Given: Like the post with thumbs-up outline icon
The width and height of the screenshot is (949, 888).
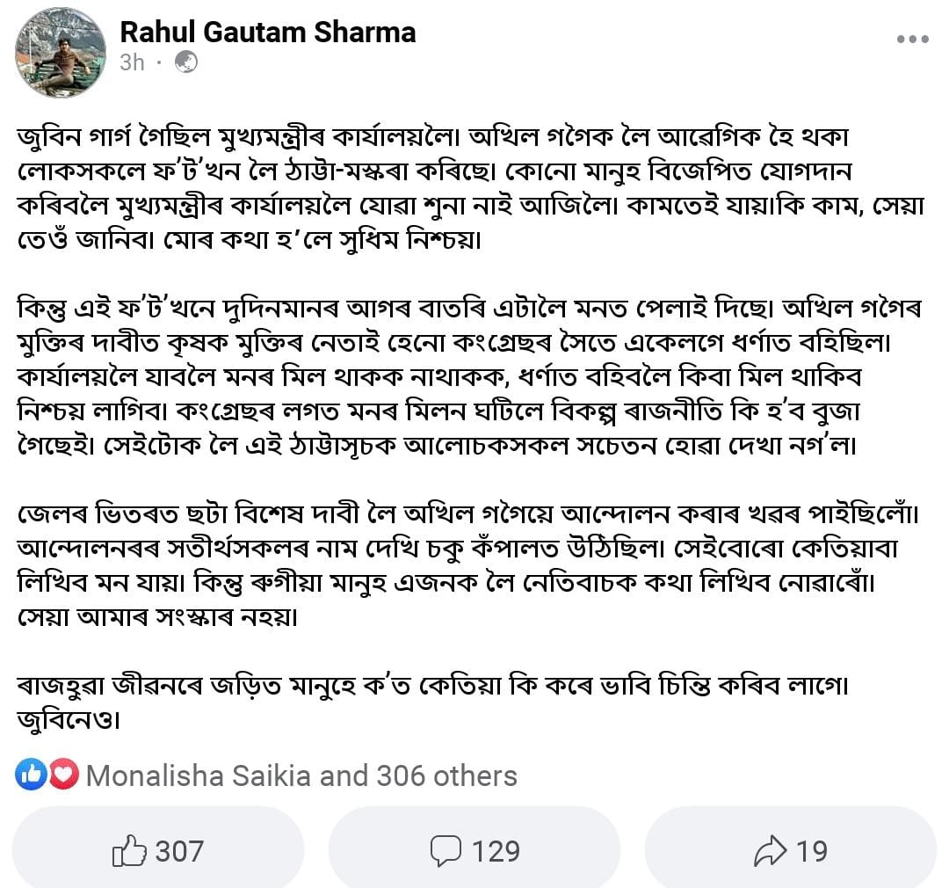Looking at the screenshot, I should [129, 850].
